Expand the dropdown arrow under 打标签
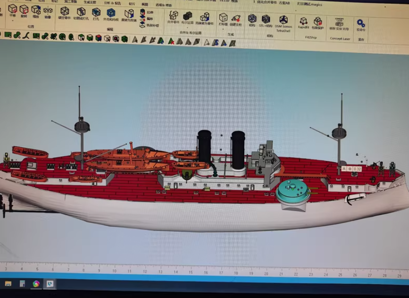This screenshot has width=409, height=298. click(x=223, y=29)
